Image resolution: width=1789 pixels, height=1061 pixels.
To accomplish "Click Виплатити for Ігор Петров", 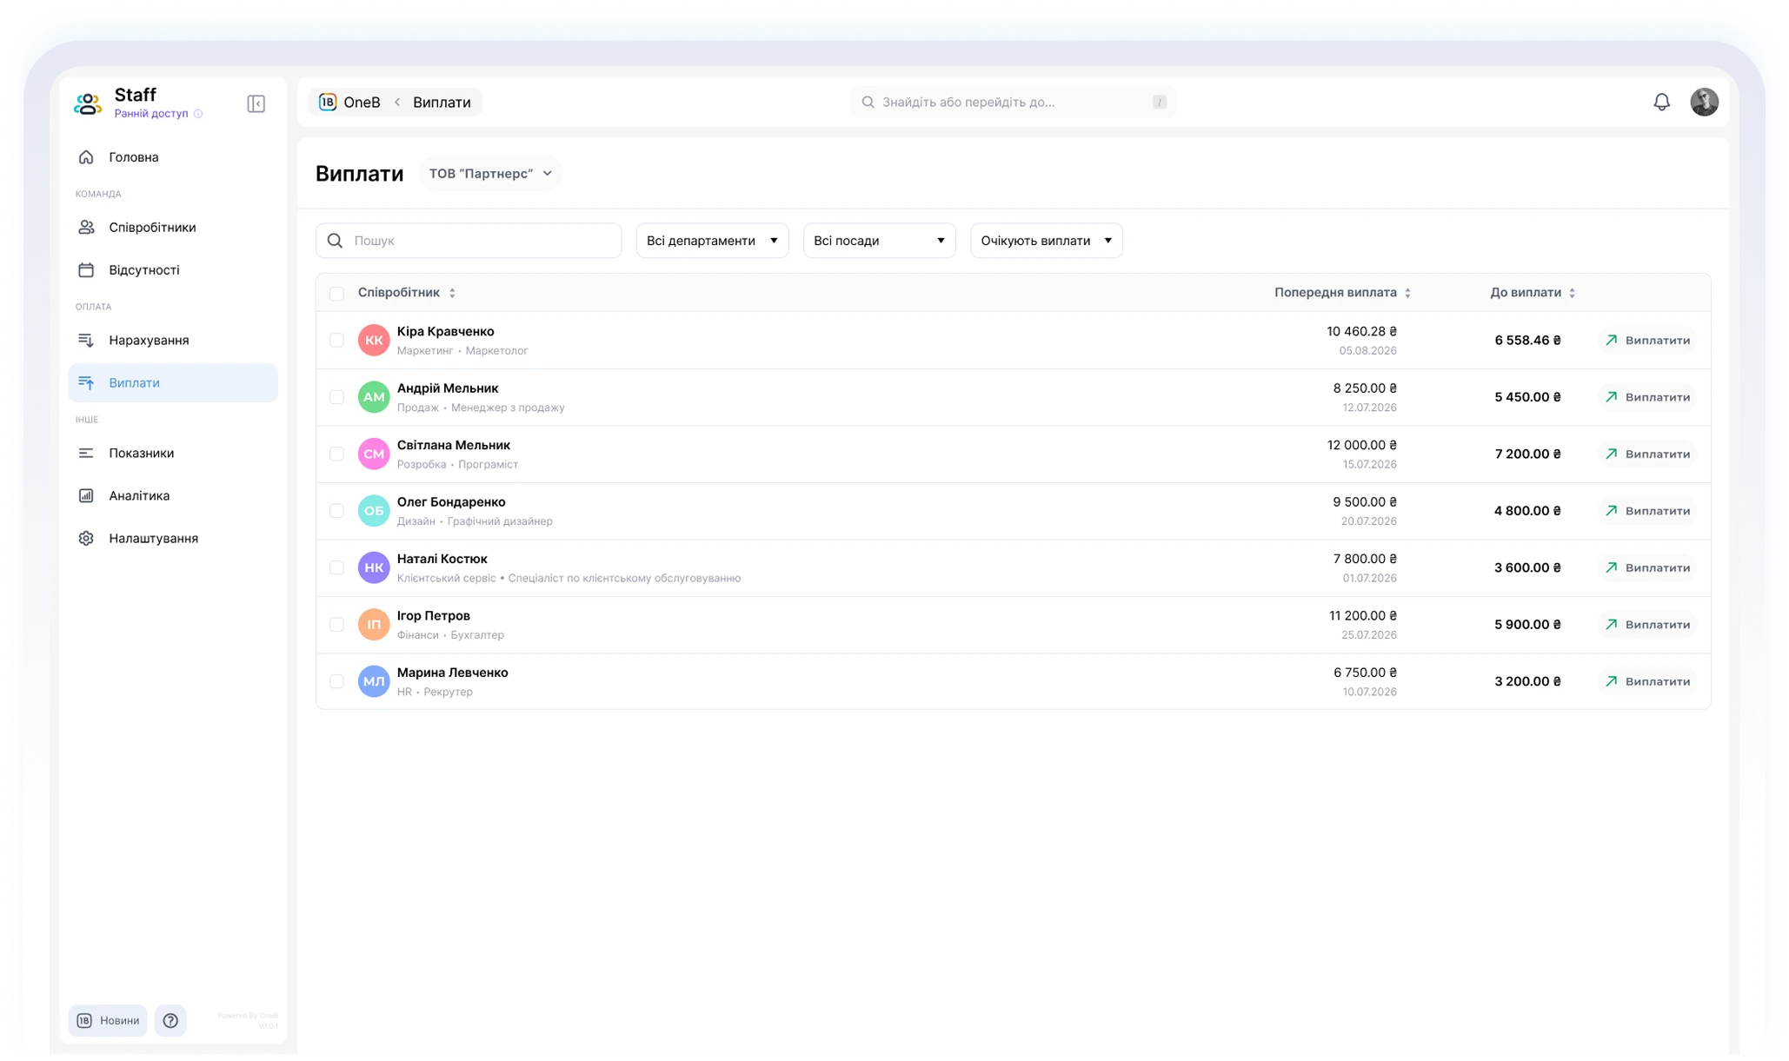I will tap(1647, 625).
